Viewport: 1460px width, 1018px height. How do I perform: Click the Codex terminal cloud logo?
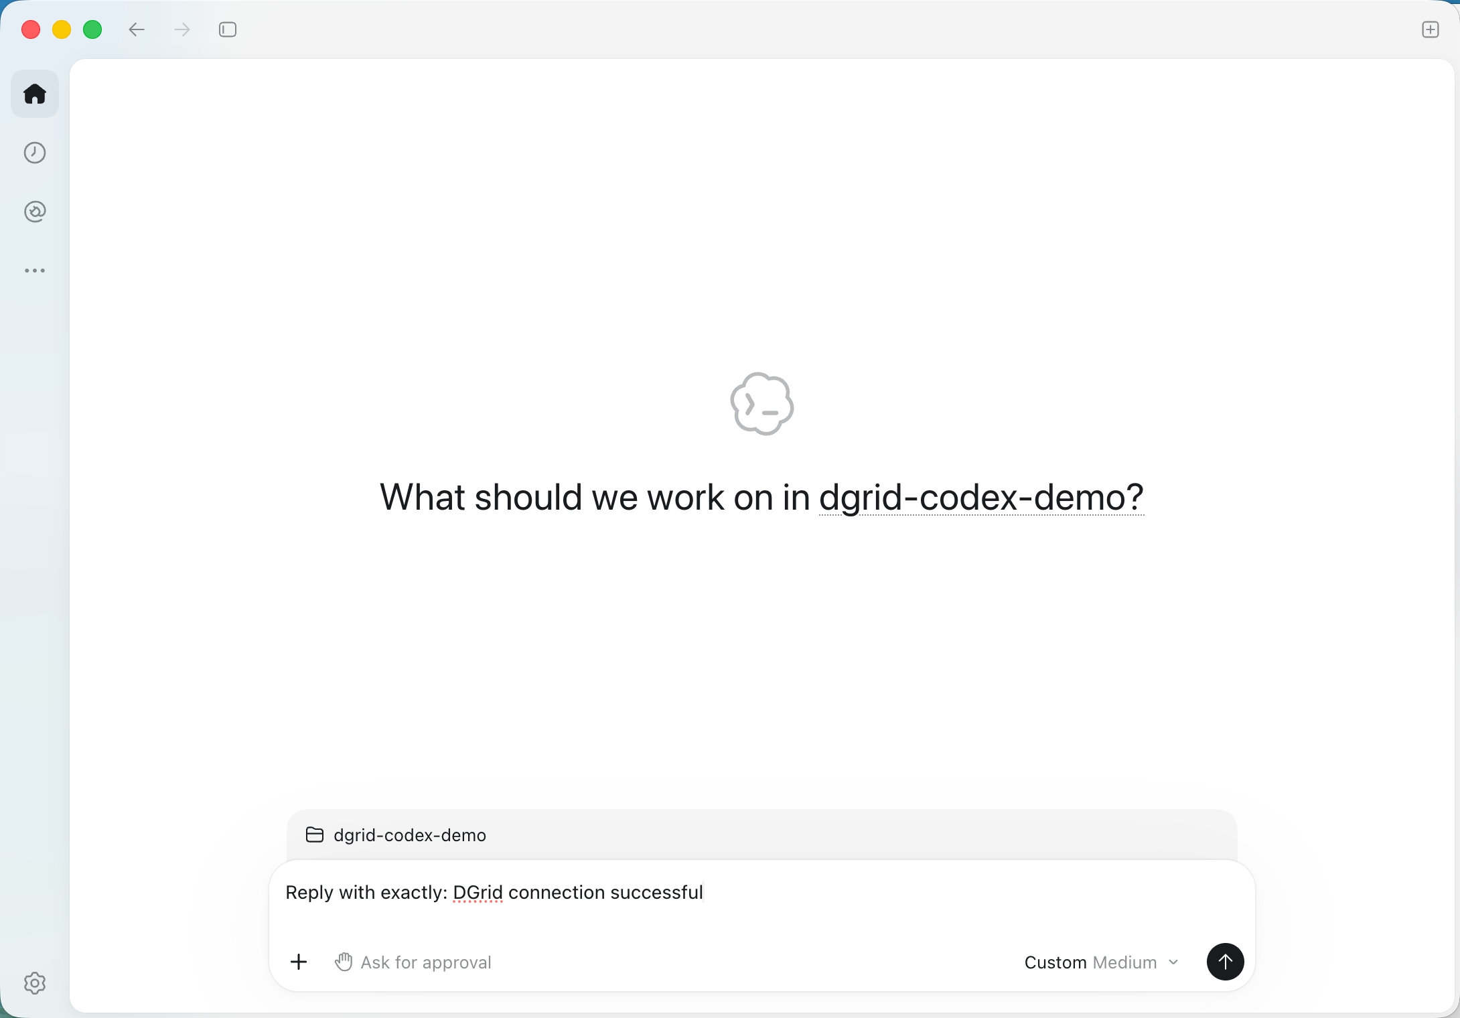click(x=762, y=404)
